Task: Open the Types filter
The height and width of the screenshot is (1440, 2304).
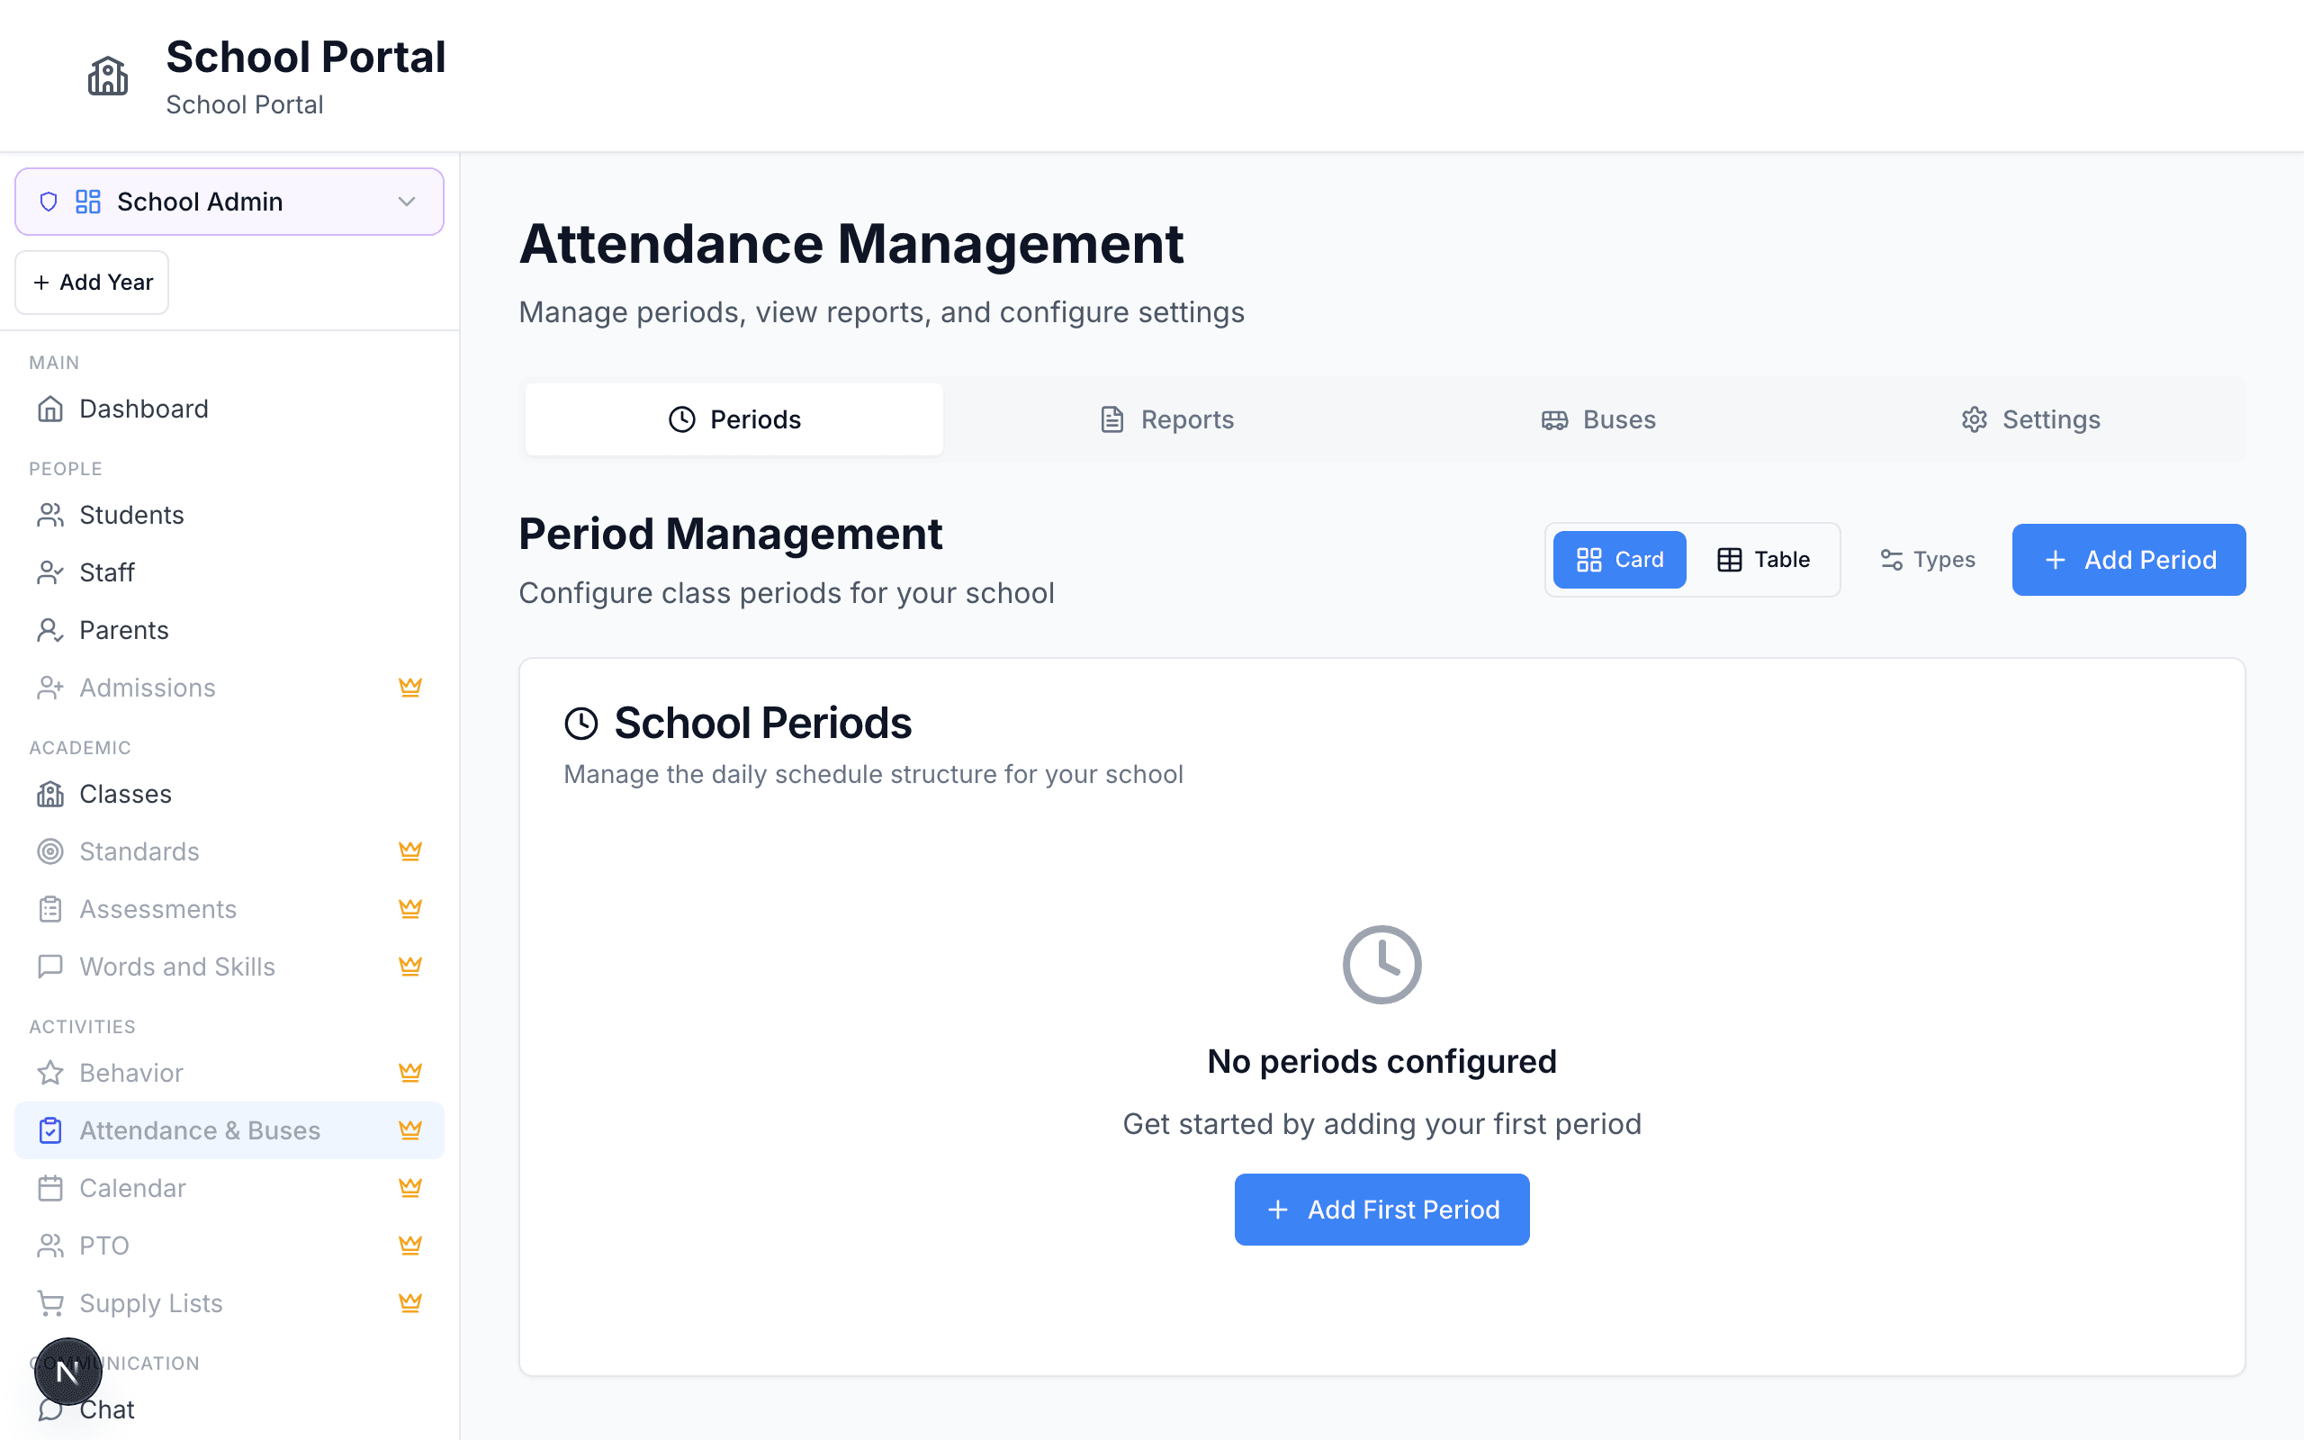Action: (x=1928, y=560)
